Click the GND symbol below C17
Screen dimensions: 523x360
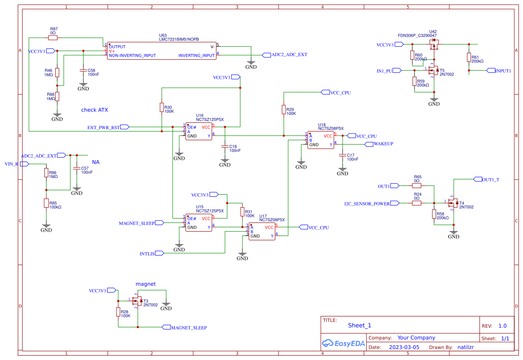[343, 169]
